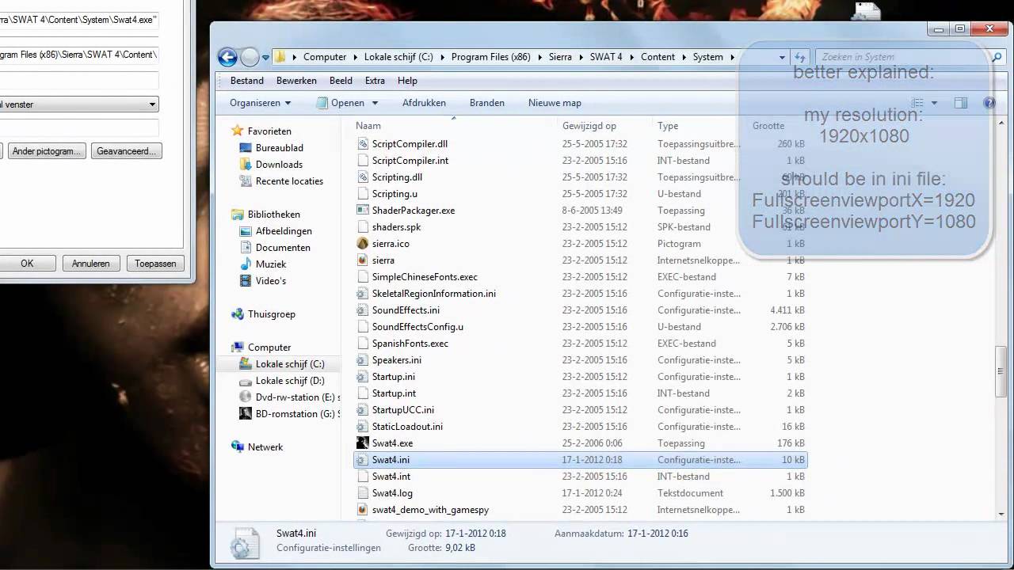This screenshot has width=1014, height=570.
Task: Select Netwerk in the navigation pane
Action: point(265,447)
